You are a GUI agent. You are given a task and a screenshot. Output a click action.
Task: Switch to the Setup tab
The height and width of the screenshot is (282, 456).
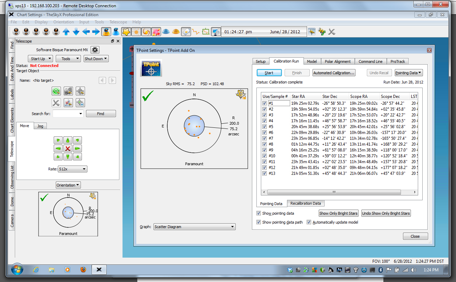pos(261,61)
